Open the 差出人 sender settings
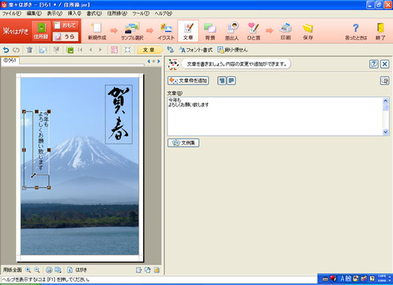Screen dimensions: 393x285 pyautogui.click(x=231, y=30)
